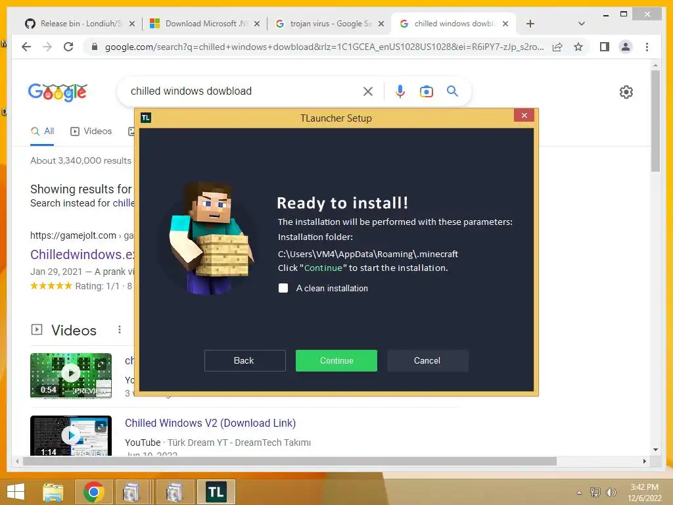Close the TLauncher Setup dialog

point(524,116)
